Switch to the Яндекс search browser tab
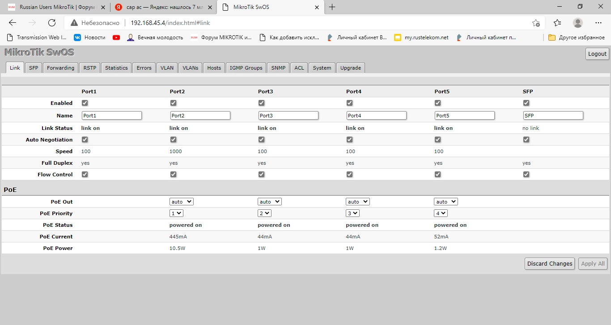Image resolution: width=611 pixels, height=325 pixels. click(163, 7)
